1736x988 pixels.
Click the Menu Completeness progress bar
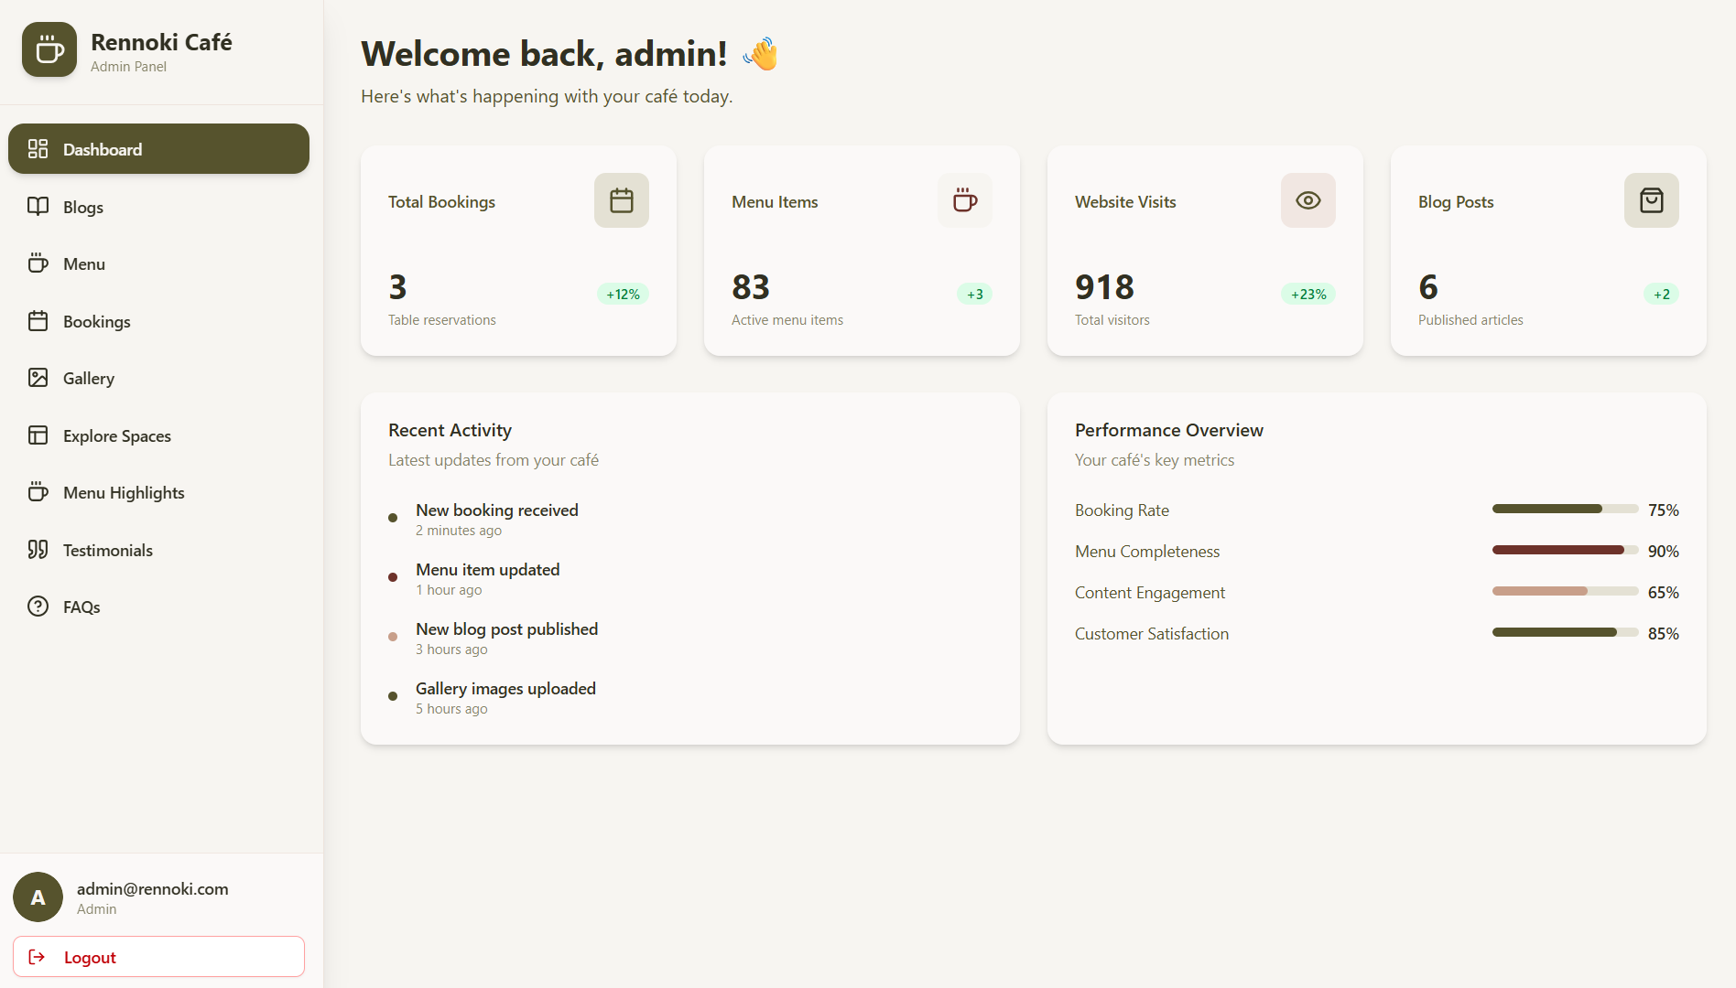[1566, 550]
